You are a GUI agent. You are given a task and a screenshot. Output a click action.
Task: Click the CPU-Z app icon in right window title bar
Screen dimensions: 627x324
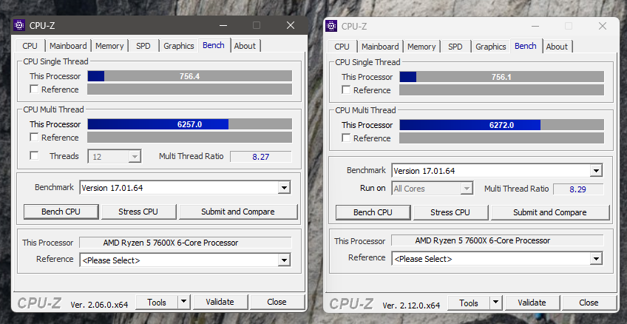[x=331, y=26]
